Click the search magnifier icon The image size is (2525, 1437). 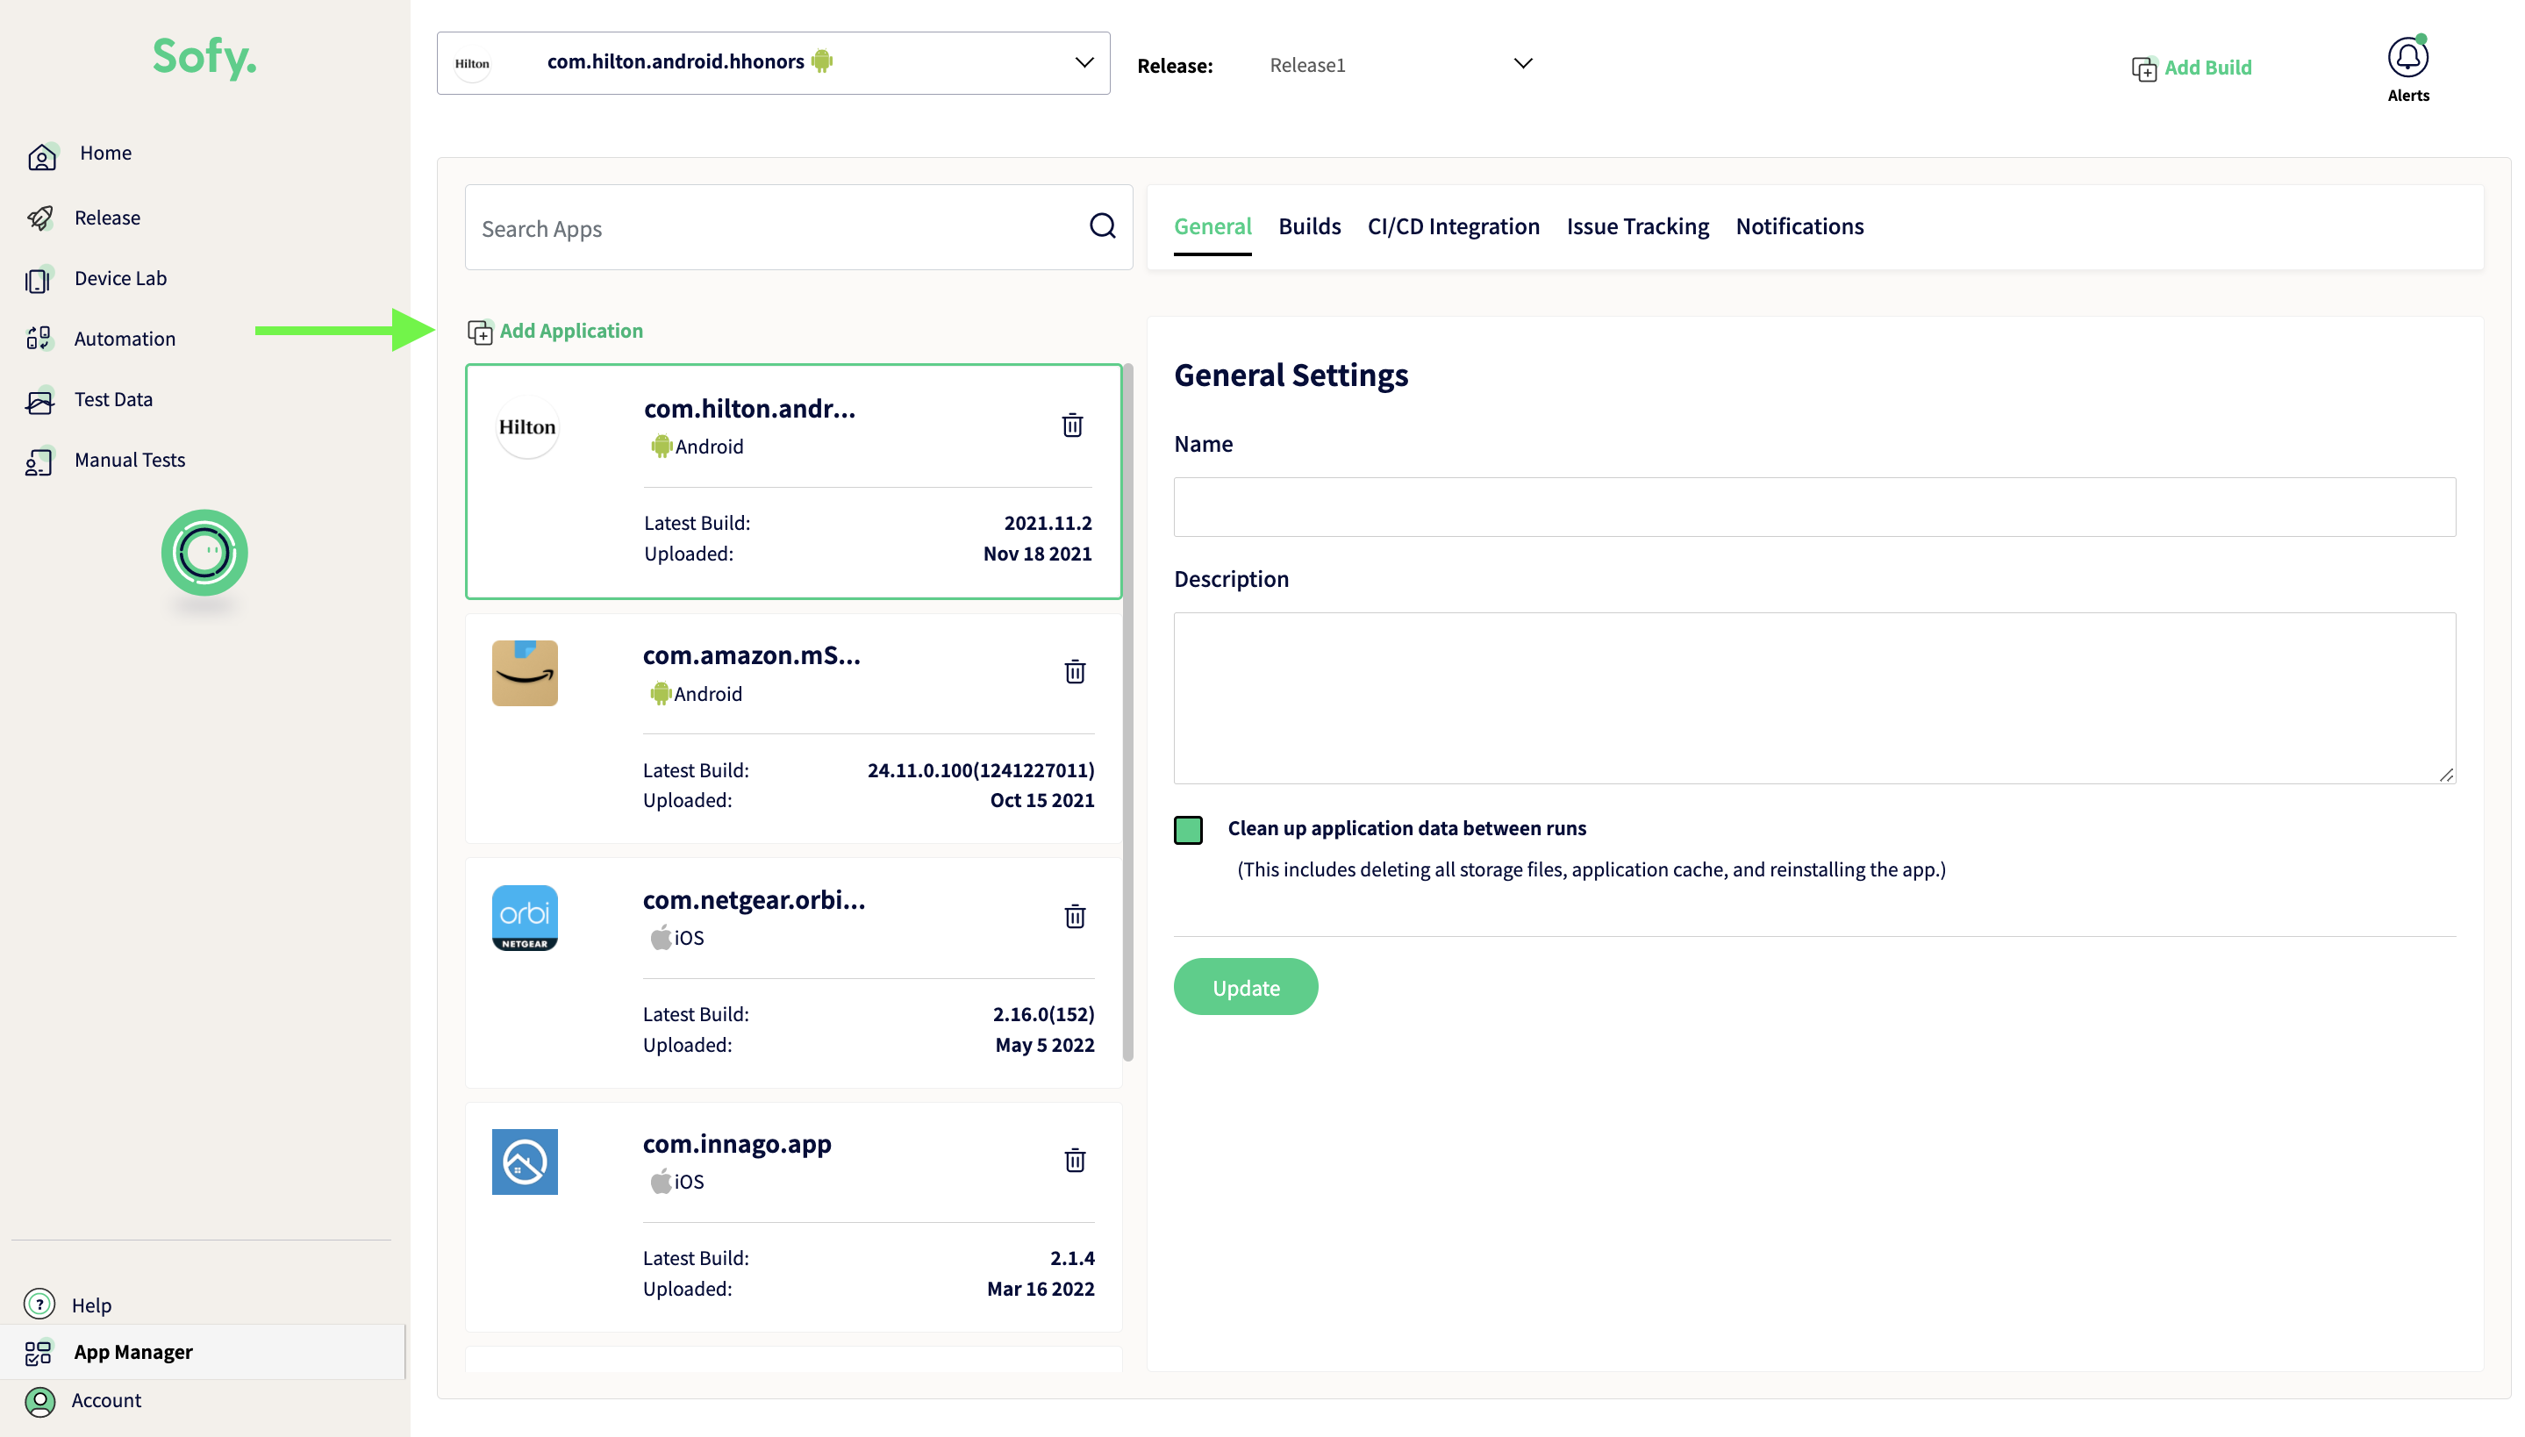tap(1102, 227)
